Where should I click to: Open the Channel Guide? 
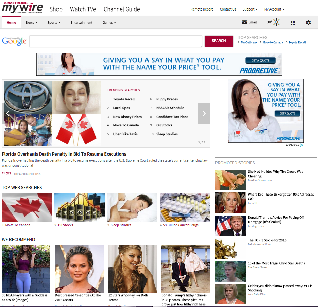[x=122, y=9]
